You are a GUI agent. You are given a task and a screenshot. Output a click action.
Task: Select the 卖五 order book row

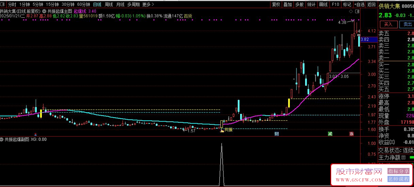pyautogui.click(x=396, y=34)
